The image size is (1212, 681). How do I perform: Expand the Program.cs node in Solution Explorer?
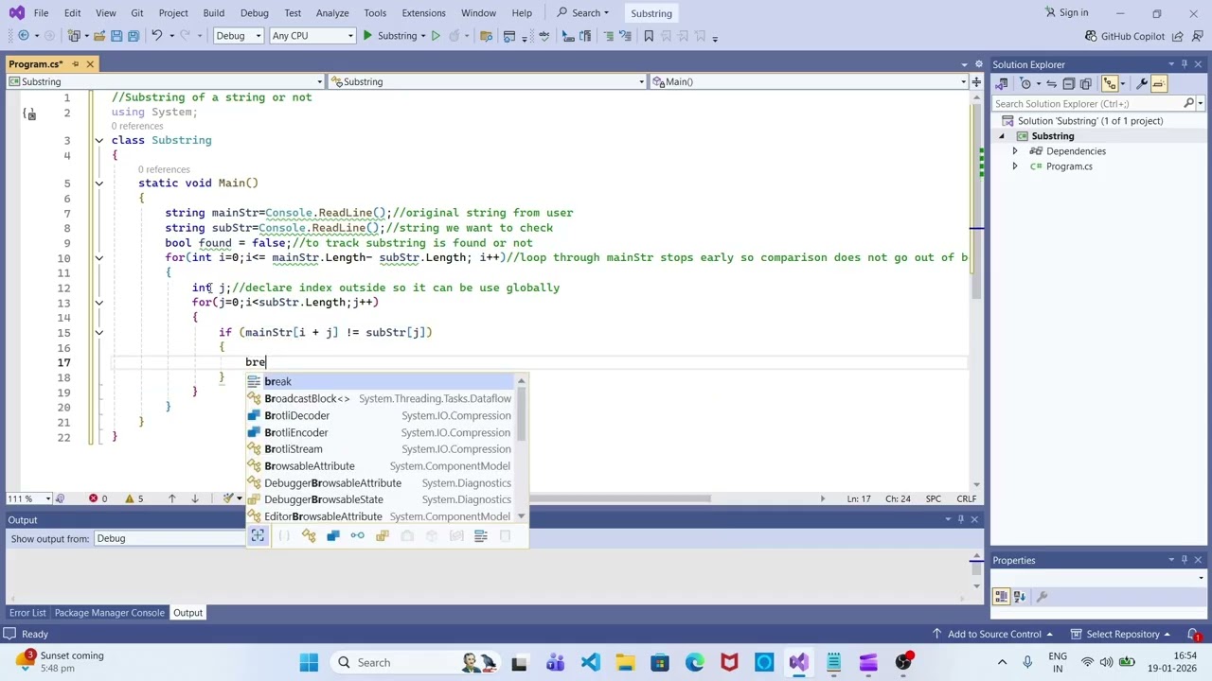point(1015,166)
